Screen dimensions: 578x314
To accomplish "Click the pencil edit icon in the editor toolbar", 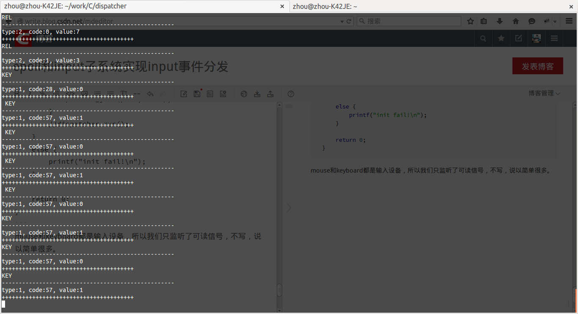I will coord(184,94).
